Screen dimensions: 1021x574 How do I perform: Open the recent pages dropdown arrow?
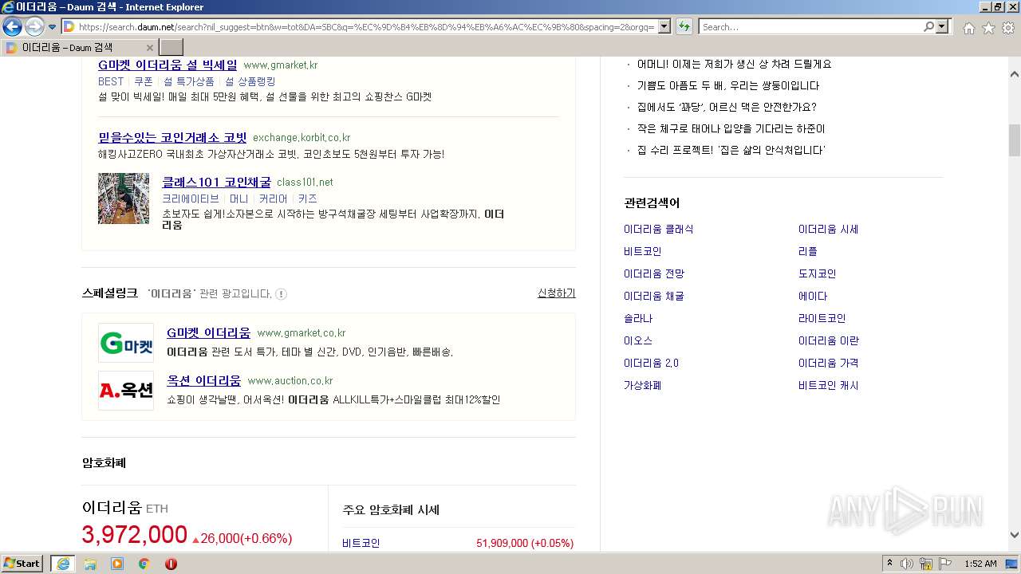tap(52, 27)
